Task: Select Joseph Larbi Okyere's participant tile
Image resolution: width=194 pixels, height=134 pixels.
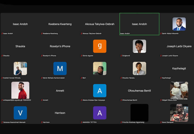Action: point(179,46)
